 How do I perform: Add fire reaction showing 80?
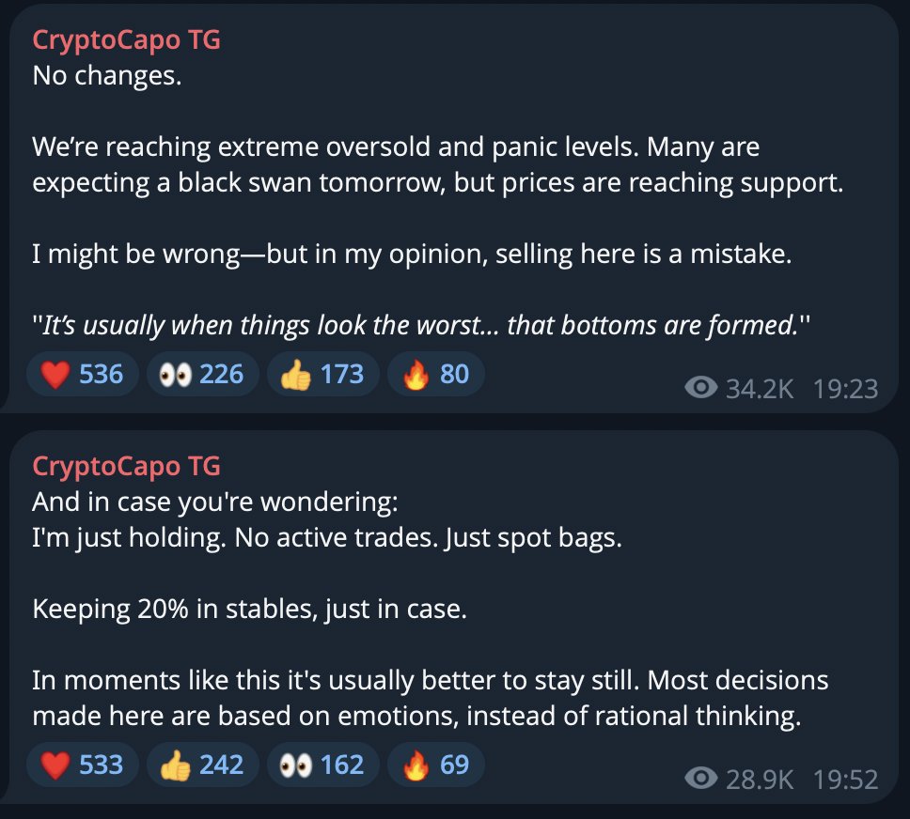[436, 374]
